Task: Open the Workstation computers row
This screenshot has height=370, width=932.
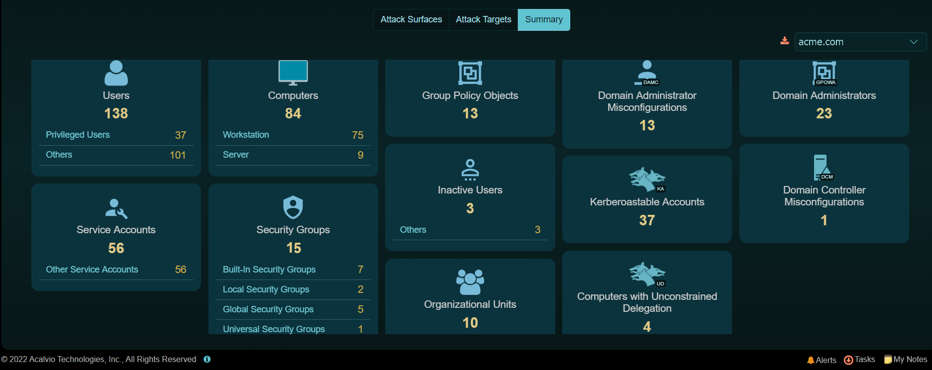Action: 293,135
